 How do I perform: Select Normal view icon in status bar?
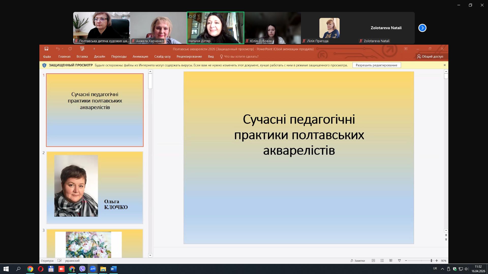click(373, 261)
